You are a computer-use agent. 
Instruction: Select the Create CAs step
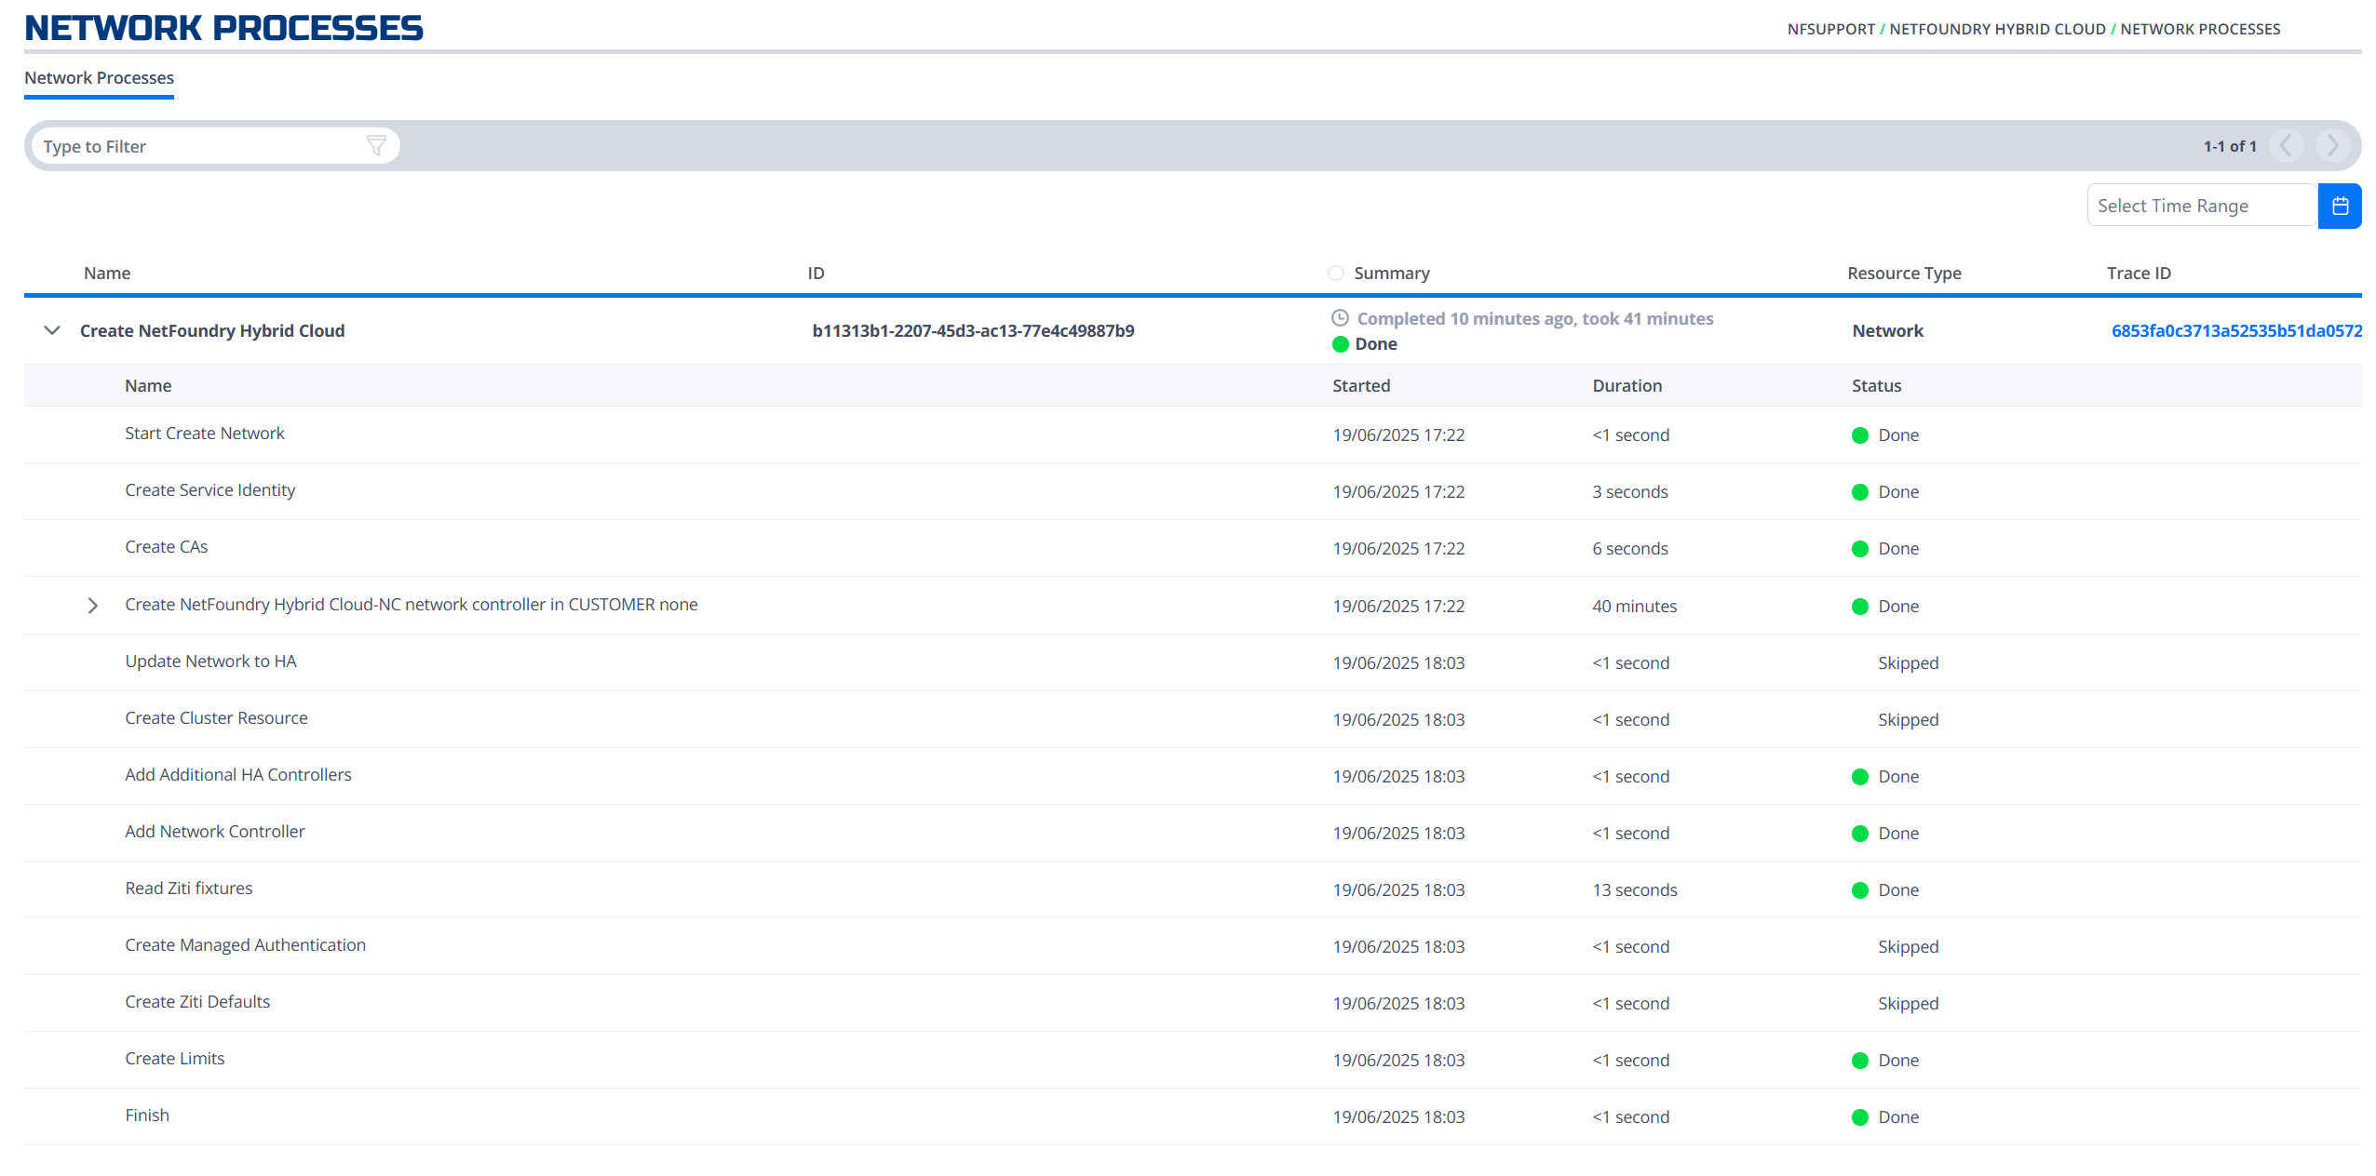(x=166, y=547)
